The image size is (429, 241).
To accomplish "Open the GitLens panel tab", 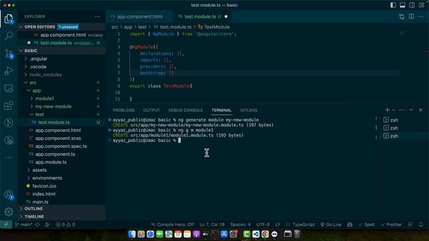I will 249,110.
